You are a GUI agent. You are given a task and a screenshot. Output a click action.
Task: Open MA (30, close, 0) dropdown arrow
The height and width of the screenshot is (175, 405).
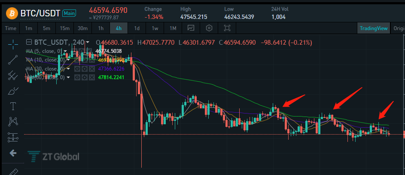(x=68, y=69)
